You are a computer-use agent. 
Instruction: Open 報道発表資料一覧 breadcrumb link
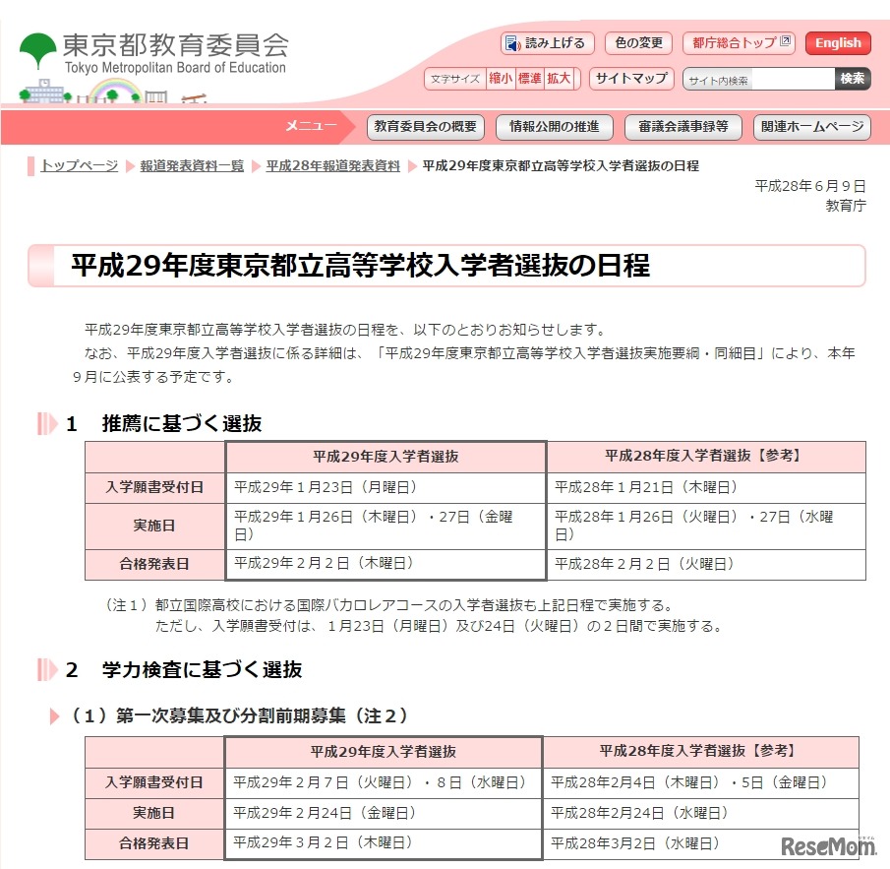[x=192, y=166]
